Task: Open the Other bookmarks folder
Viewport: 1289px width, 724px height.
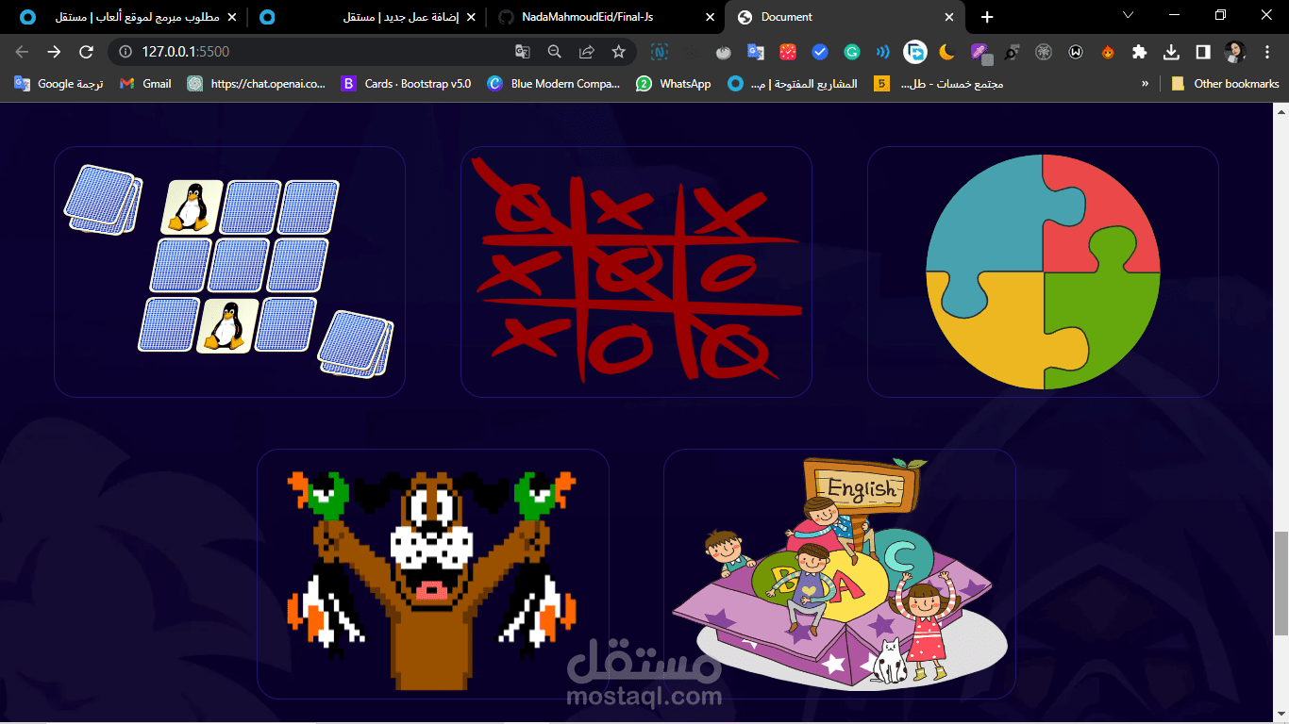Action: (x=1225, y=84)
